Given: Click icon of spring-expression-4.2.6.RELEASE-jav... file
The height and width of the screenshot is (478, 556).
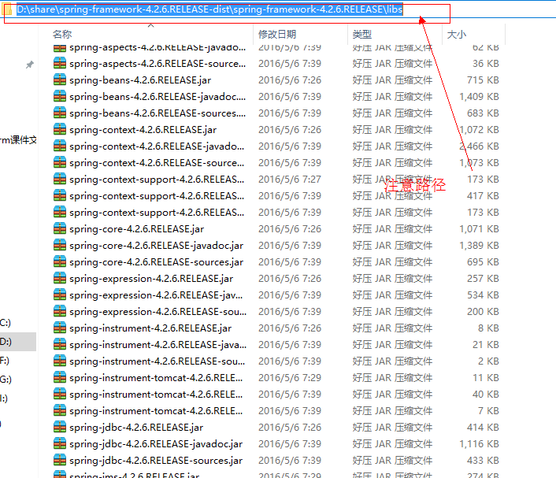Looking at the screenshot, I should [x=60, y=295].
